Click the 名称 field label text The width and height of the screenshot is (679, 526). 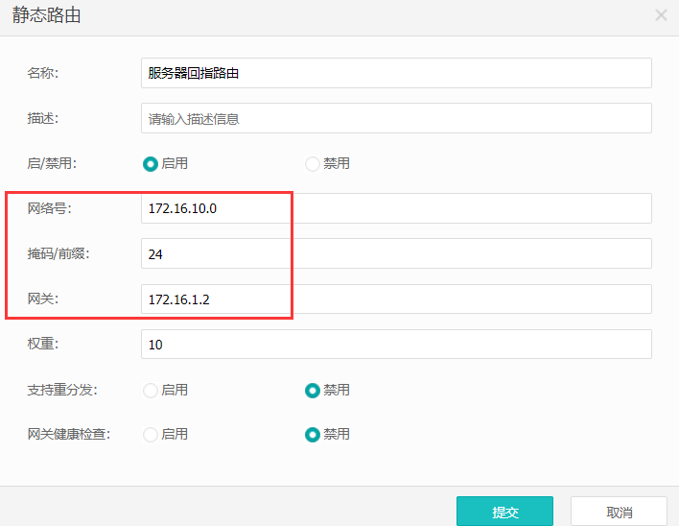click(x=43, y=73)
